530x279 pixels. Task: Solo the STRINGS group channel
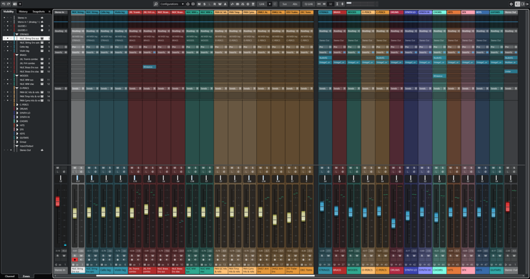[x=329, y=168]
